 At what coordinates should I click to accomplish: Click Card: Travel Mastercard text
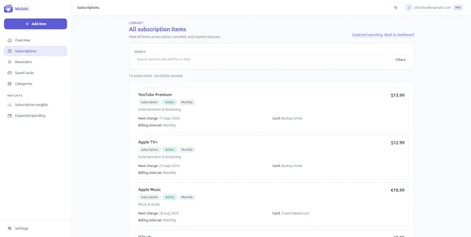pos(291,213)
